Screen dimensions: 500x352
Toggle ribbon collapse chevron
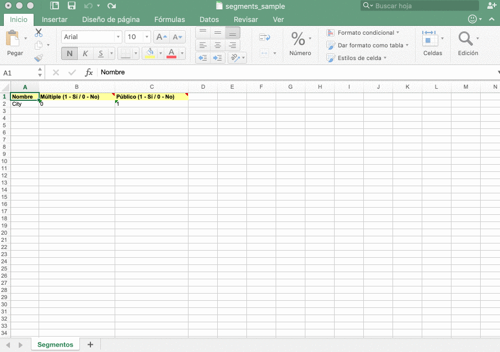coord(492,19)
